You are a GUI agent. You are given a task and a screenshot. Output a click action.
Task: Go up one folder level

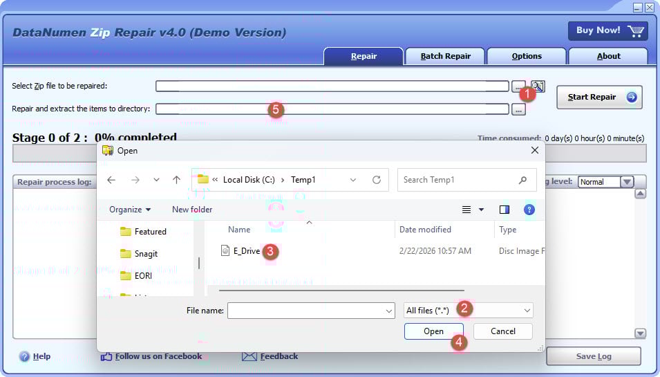(x=176, y=180)
